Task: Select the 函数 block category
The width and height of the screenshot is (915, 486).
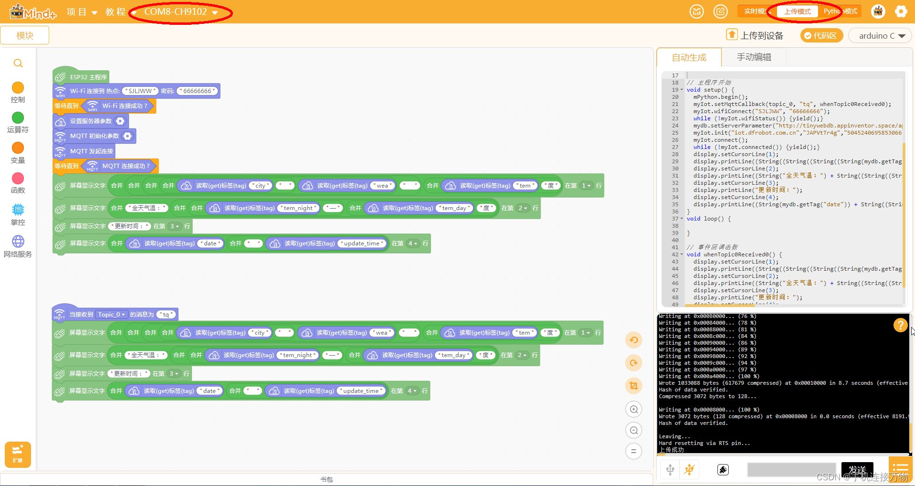Action: (x=18, y=183)
